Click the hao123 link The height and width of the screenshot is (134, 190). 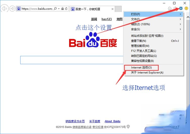pos(107,19)
